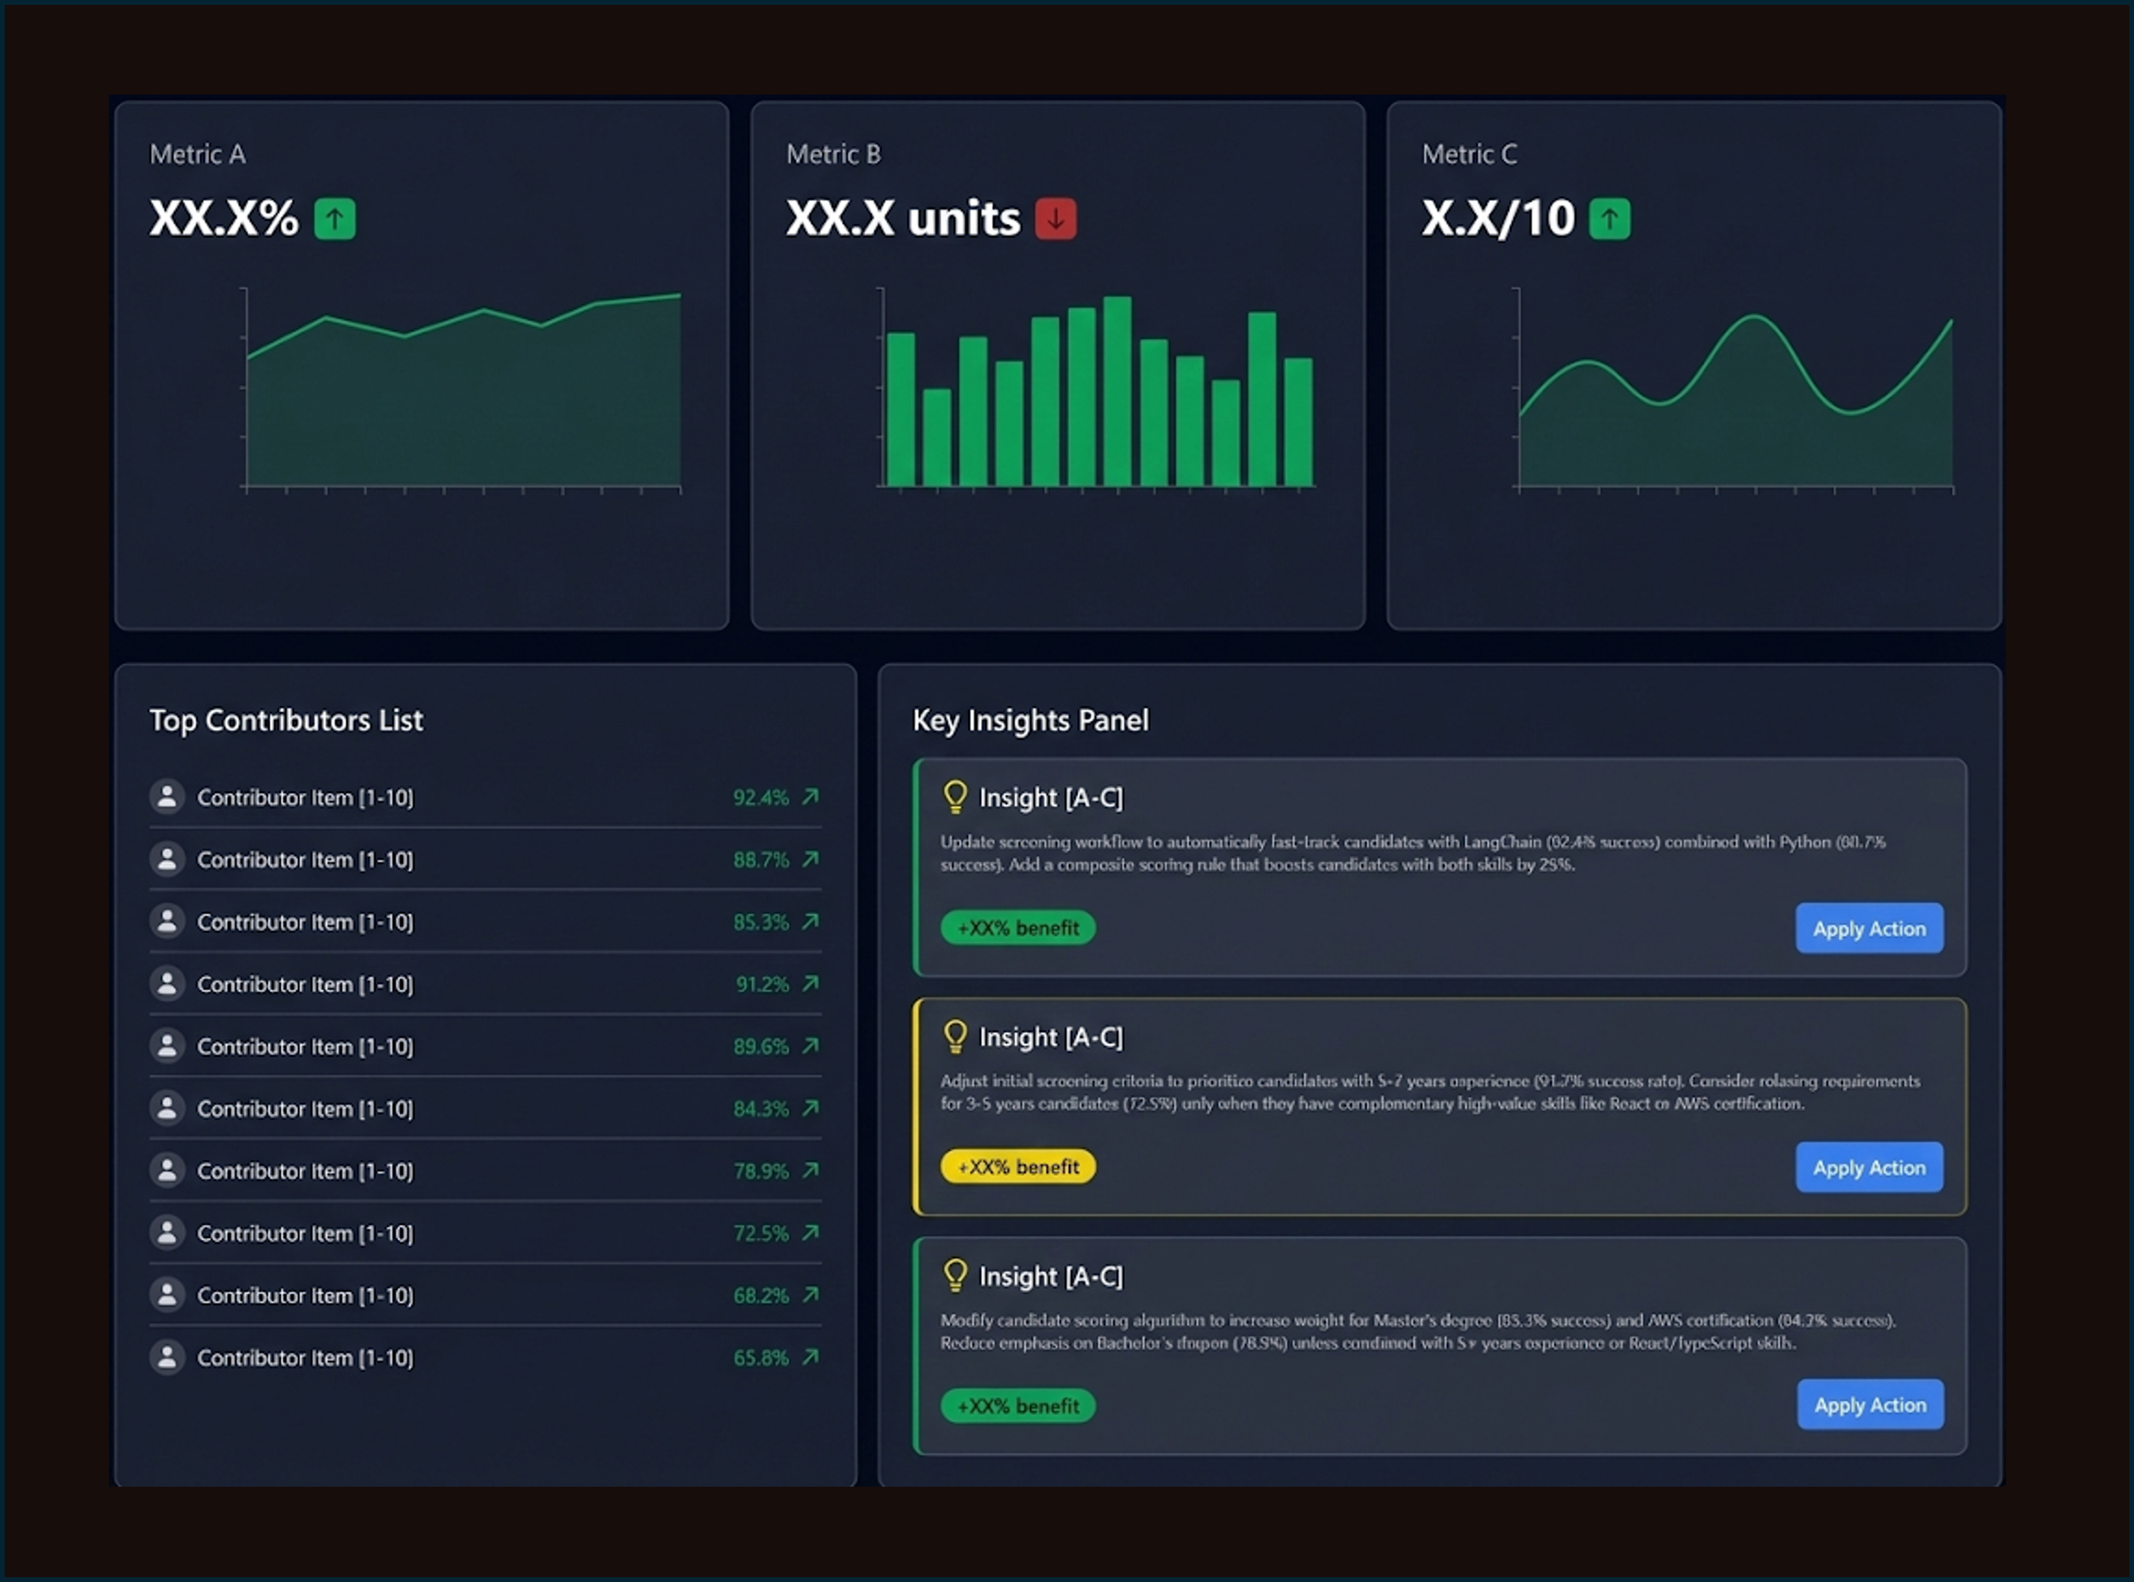Click the trend arrow beside 88.7%

[810, 859]
